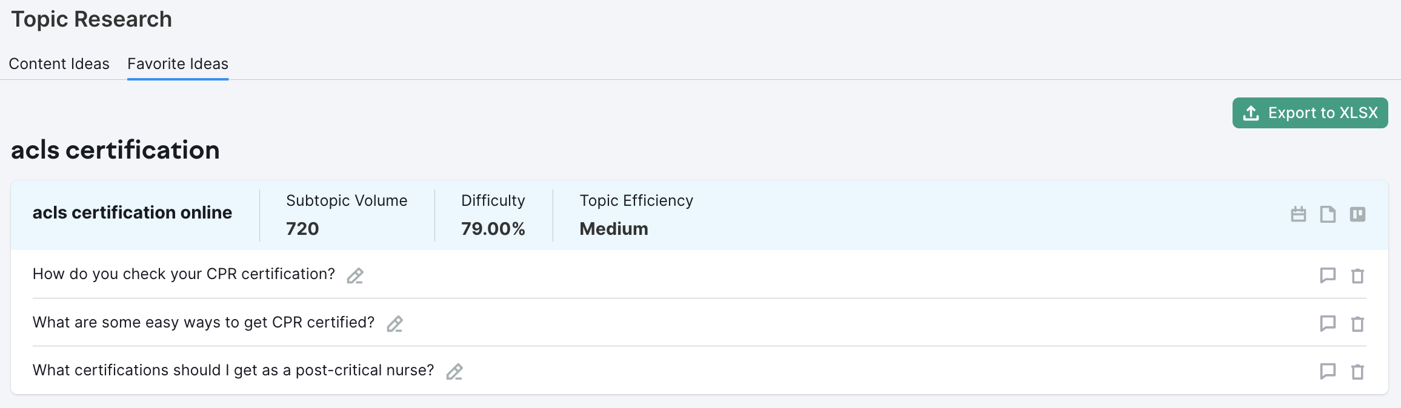Send subtopic to Marketing Calendar via calendar icon
The image size is (1401, 408).
point(1299,214)
